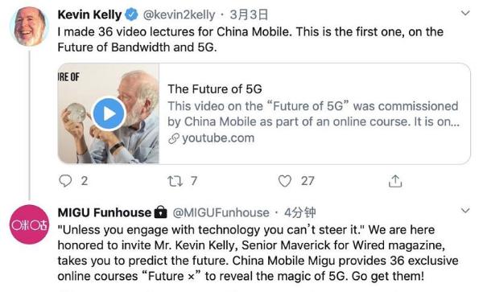Click the share icon on Kevin Kelly's tweet

click(x=395, y=181)
